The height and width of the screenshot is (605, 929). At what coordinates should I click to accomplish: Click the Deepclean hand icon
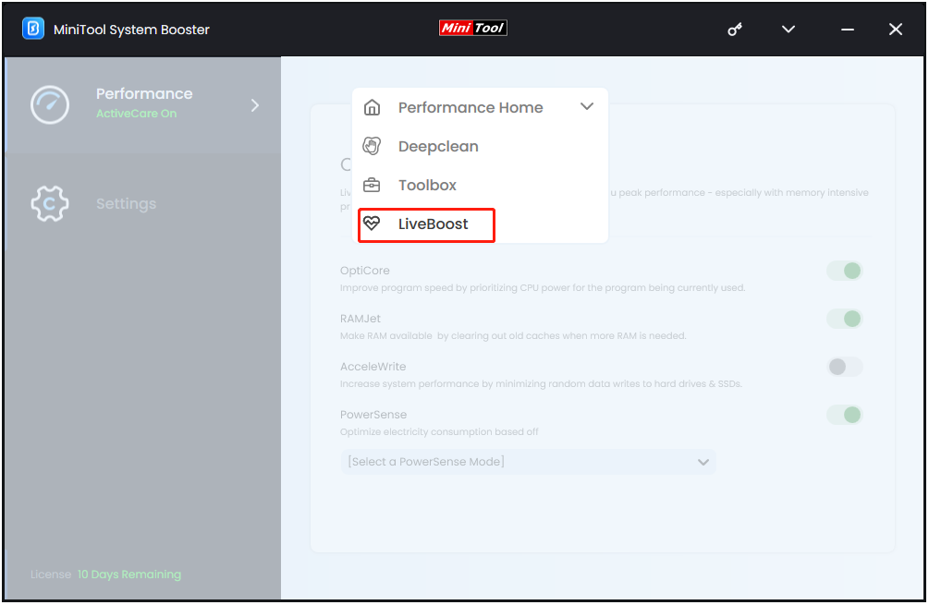(x=372, y=146)
